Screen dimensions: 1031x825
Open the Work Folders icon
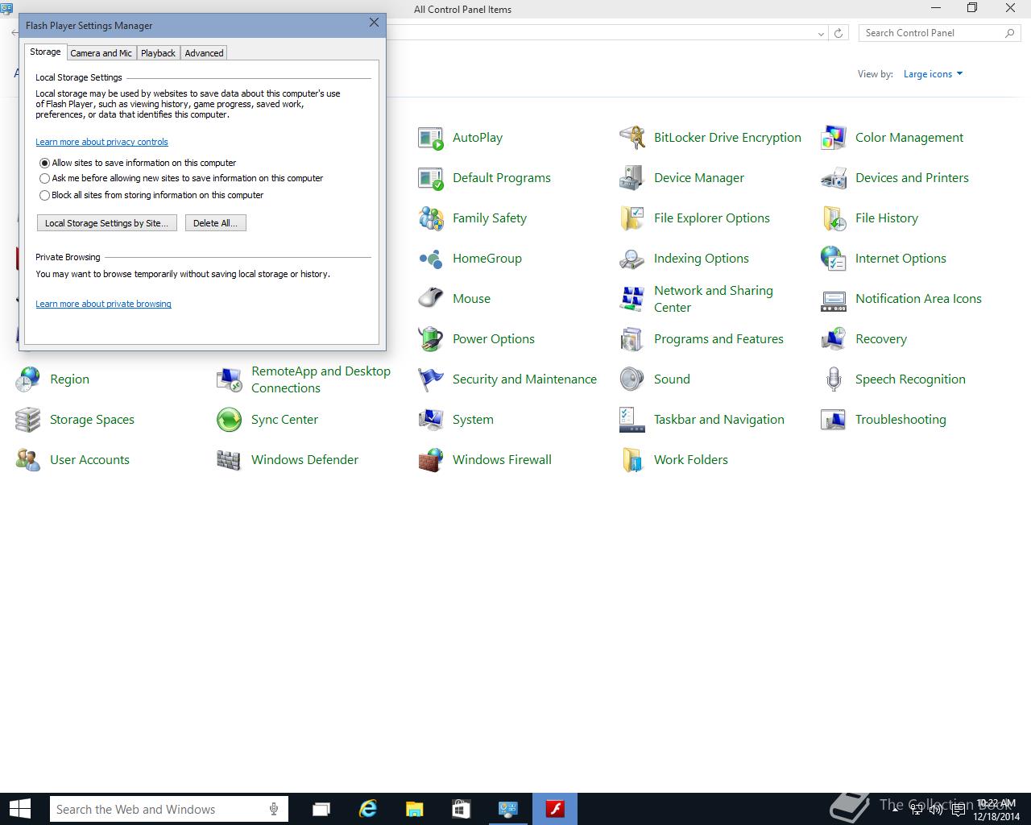pyautogui.click(x=632, y=460)
